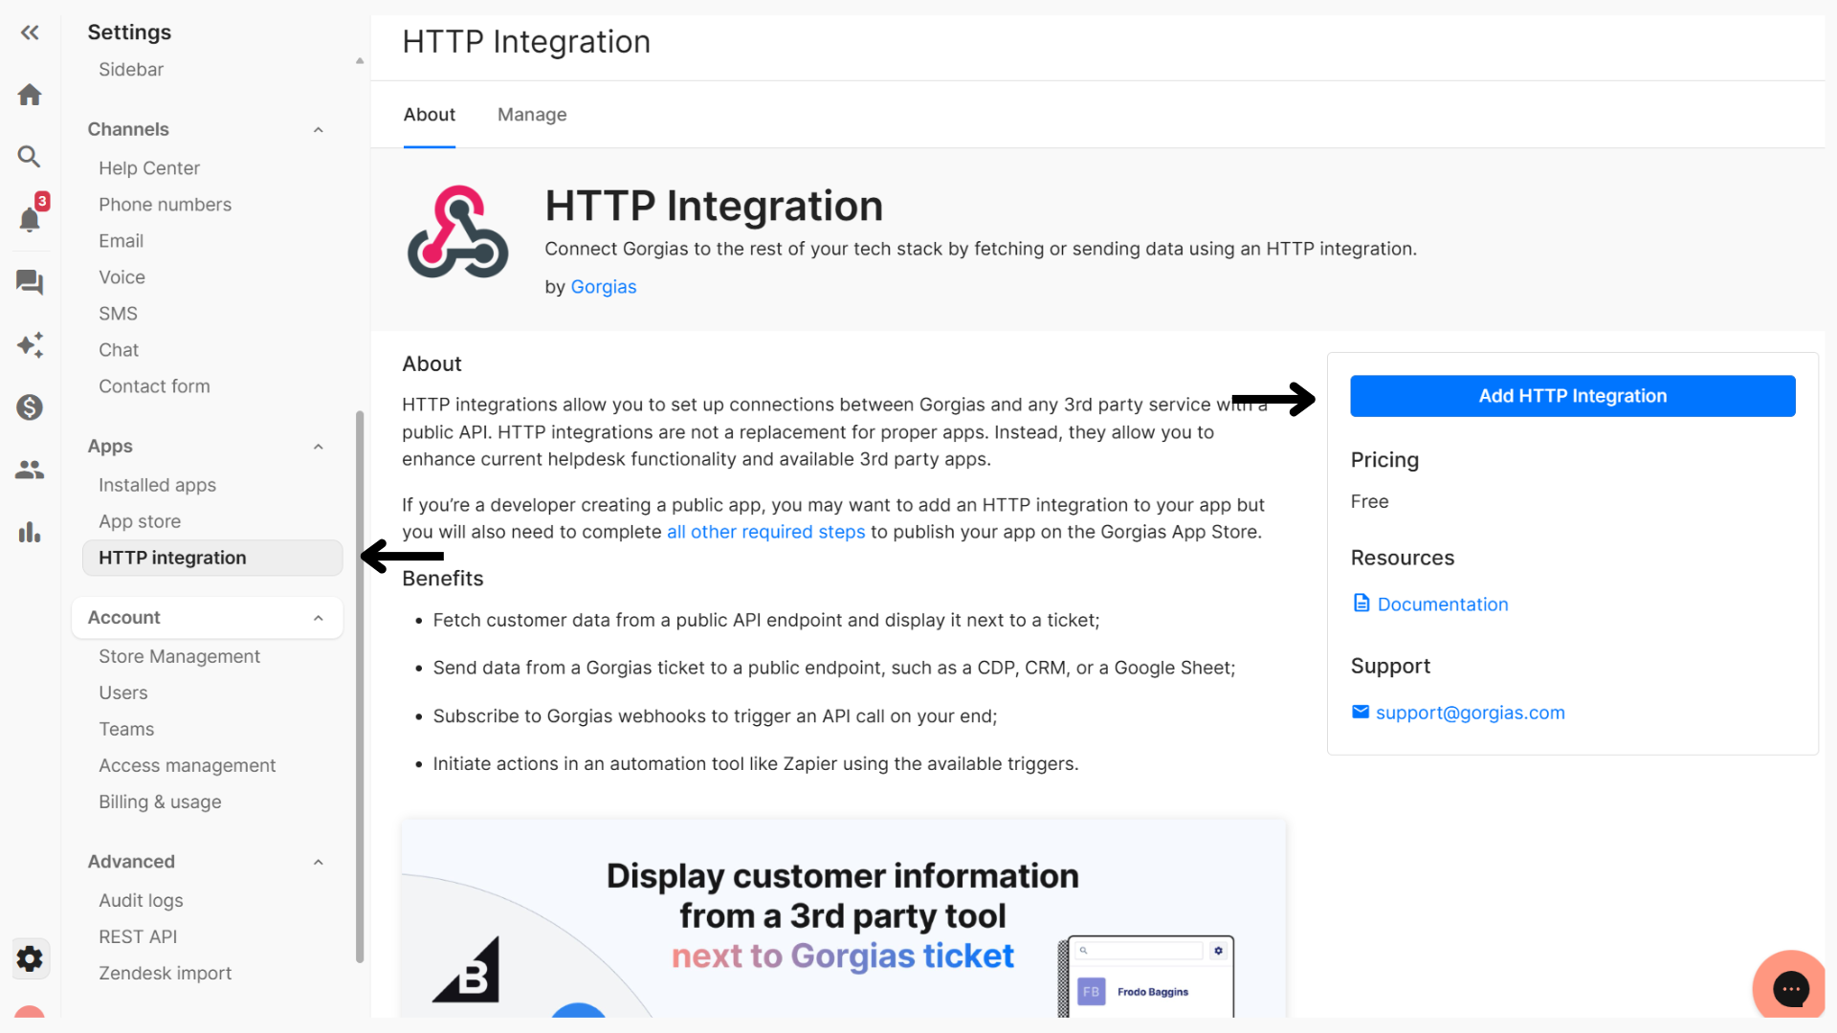Open the orange live chat widget
The height and width of the screenshot is (1033, 1837).
(x=1789, y=986)
